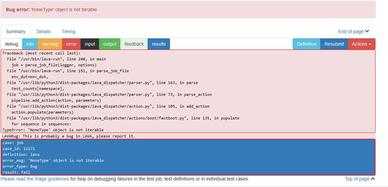Viewport: 388px width, 187px height.
Task: Click the lava-run line 240 traceback entry
Action: click(x=56, y=59)
